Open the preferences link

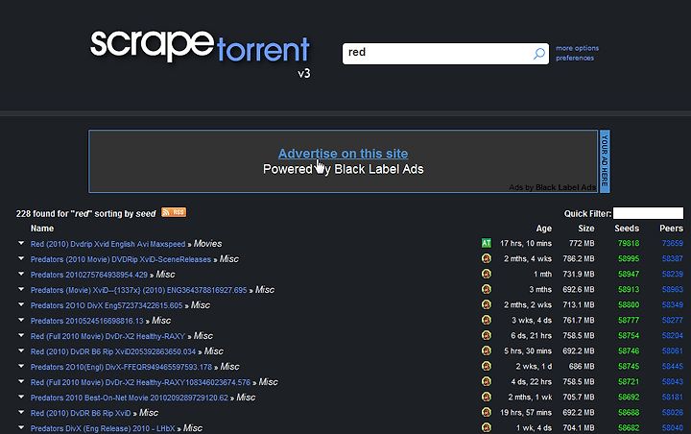point(575,58)
